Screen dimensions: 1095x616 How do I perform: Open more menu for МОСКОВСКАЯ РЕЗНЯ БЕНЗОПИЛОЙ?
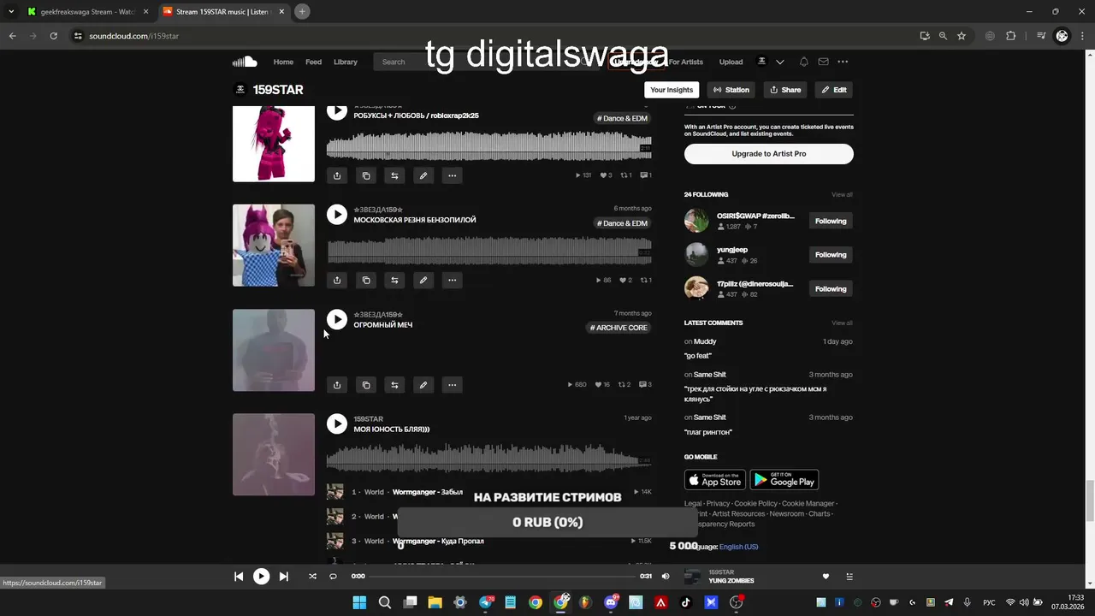(453, 280)
